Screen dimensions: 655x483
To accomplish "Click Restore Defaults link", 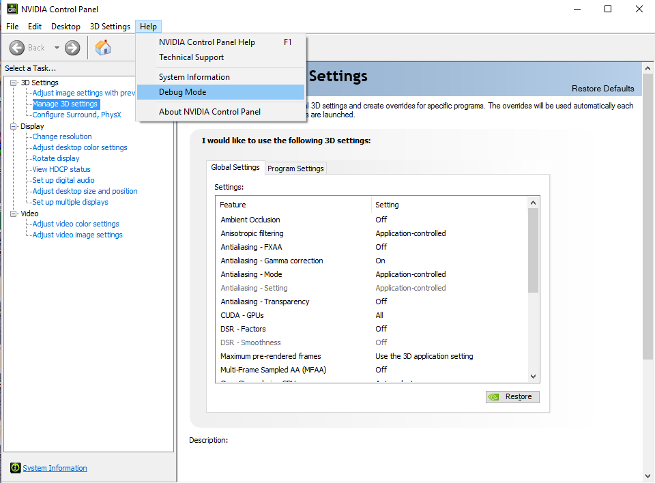I will 602,89.
